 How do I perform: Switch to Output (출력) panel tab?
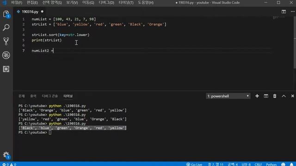coord(33,96)
